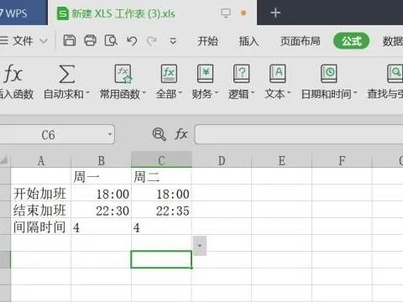Image resolution: width=403 pixels, height=302 pixels.
Task: Open the Text (文本) functions icon
Action: (x=277, y=74)
